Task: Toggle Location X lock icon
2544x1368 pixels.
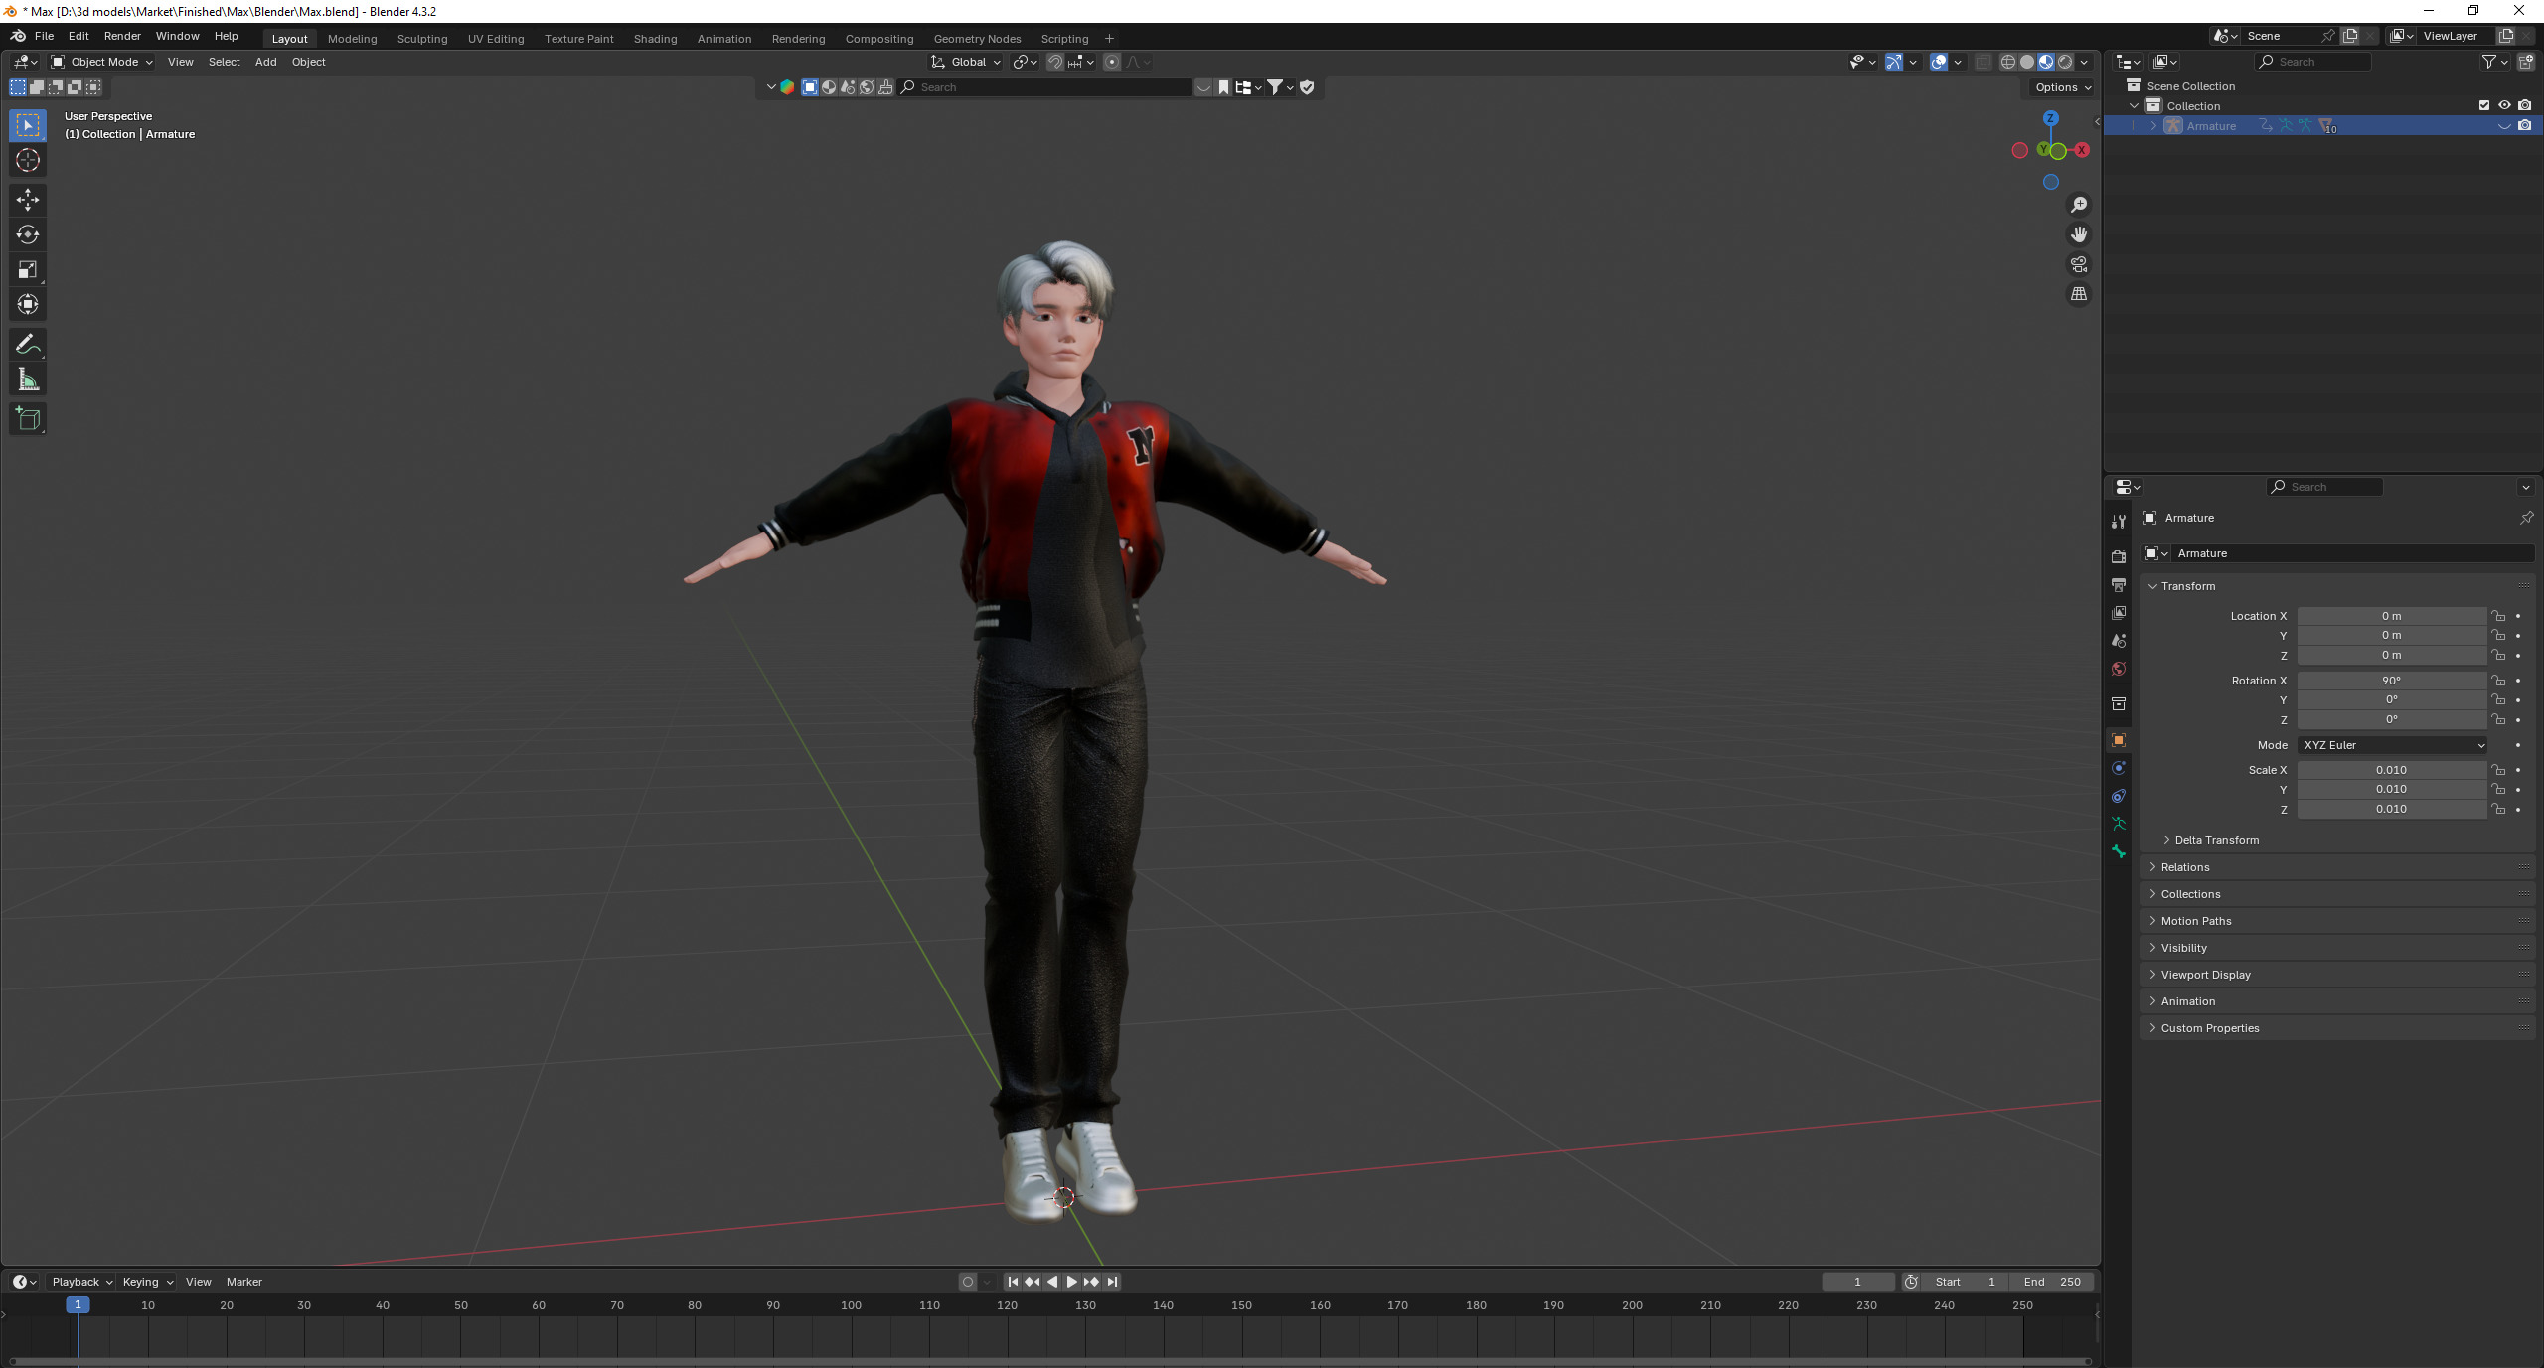Action: click(2498, 616)
